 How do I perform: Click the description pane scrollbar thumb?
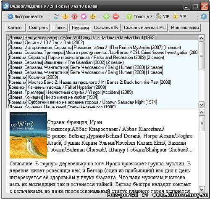[x=202, y=124]
